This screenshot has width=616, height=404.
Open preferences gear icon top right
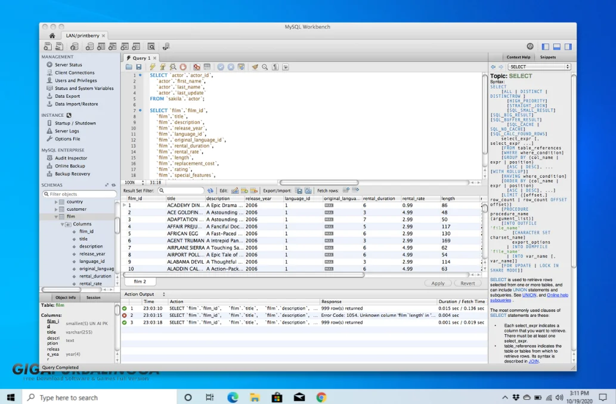coord(530,47)
